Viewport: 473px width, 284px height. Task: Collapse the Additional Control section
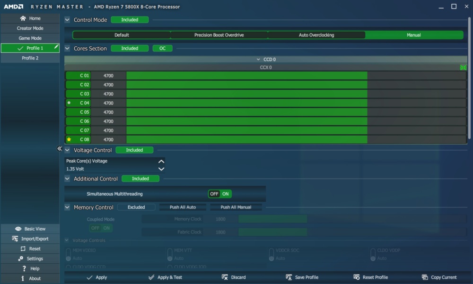tap(67, 179)
